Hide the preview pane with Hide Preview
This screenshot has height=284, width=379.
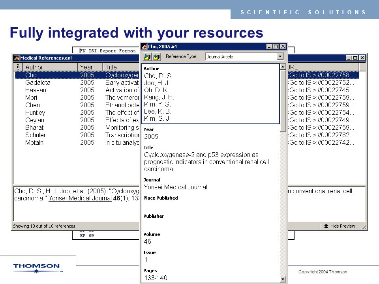tap(340, 226)
